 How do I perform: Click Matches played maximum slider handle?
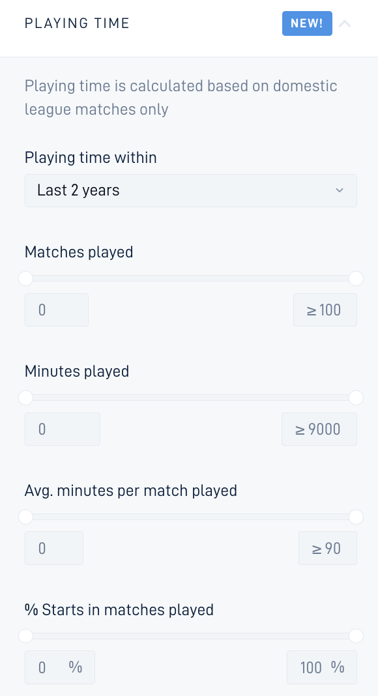pos(356,279)
